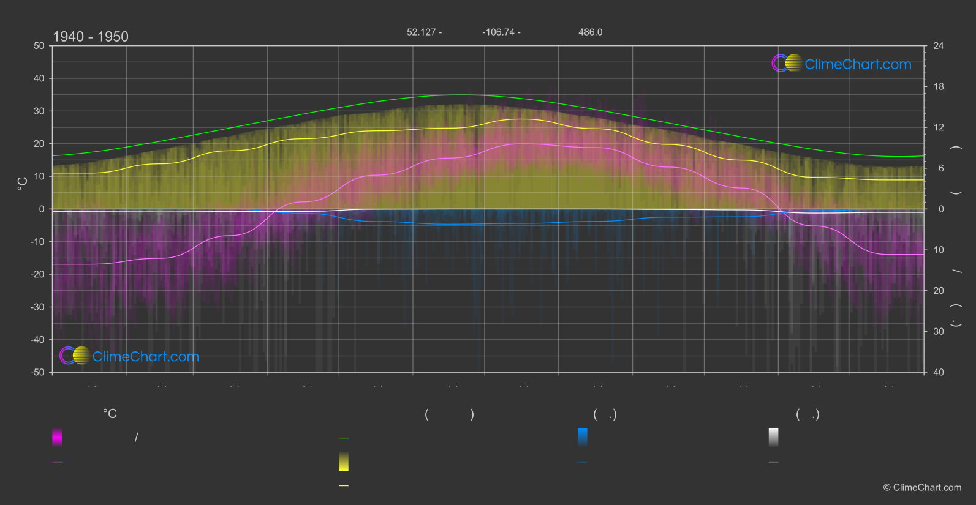Click the © ClimeChart.com copyright notice
976x505 pixels.
922,487
